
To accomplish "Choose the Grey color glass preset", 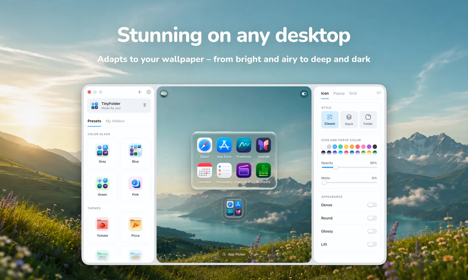I will click(102, 154).
